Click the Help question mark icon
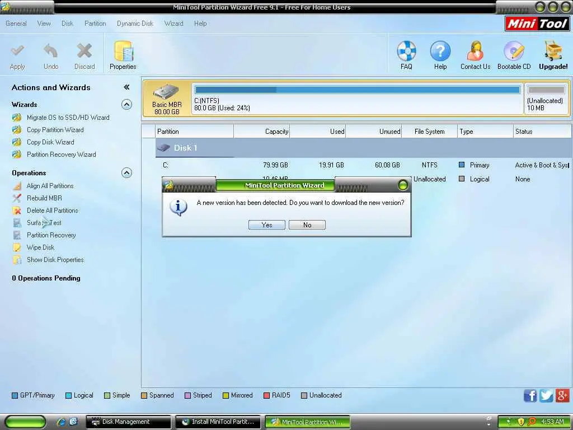 coord(440,51)
